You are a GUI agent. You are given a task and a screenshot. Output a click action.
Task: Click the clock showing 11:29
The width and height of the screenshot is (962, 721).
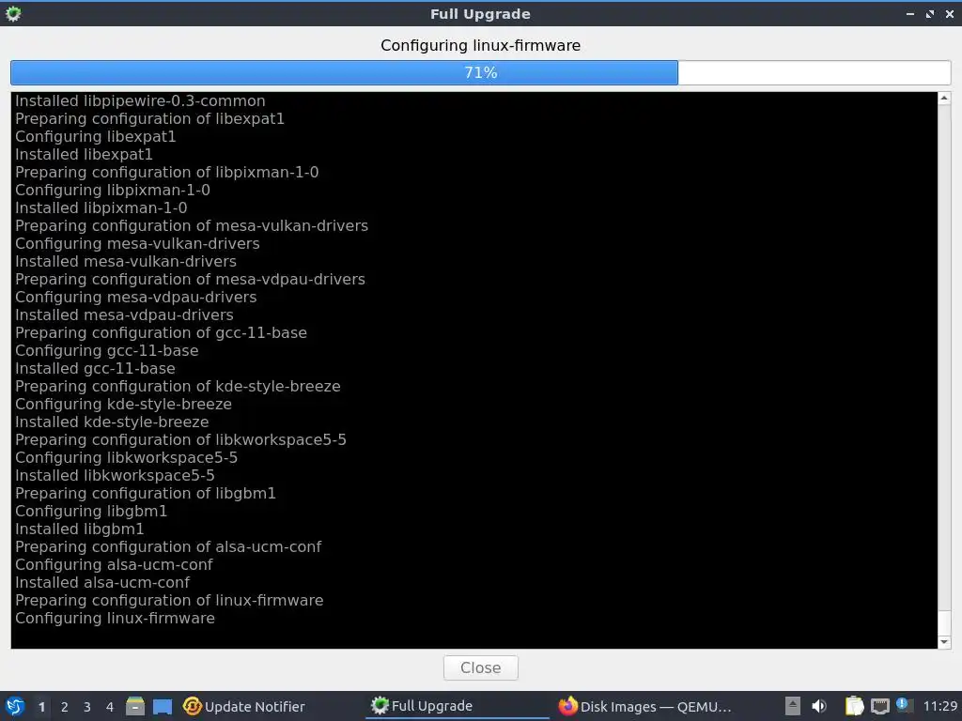tap(939, 706)
